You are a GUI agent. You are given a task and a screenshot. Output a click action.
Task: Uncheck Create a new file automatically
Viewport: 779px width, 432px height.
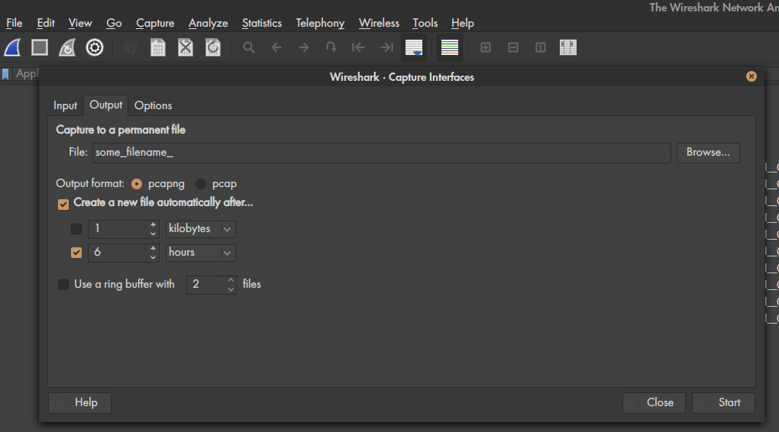pyautogui.click(x=63, y=204)
